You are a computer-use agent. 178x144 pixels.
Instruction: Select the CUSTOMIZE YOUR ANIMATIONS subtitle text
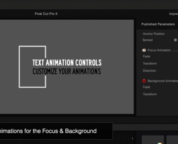pyautogui.click(x=67, y=71)
